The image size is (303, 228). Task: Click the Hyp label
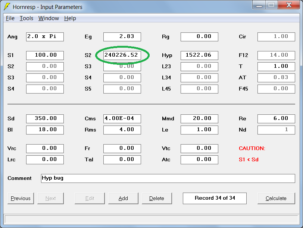click(x=167, y=56)
